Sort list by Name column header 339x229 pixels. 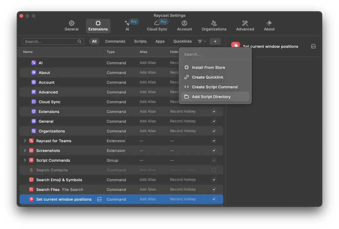pos(28,52)
